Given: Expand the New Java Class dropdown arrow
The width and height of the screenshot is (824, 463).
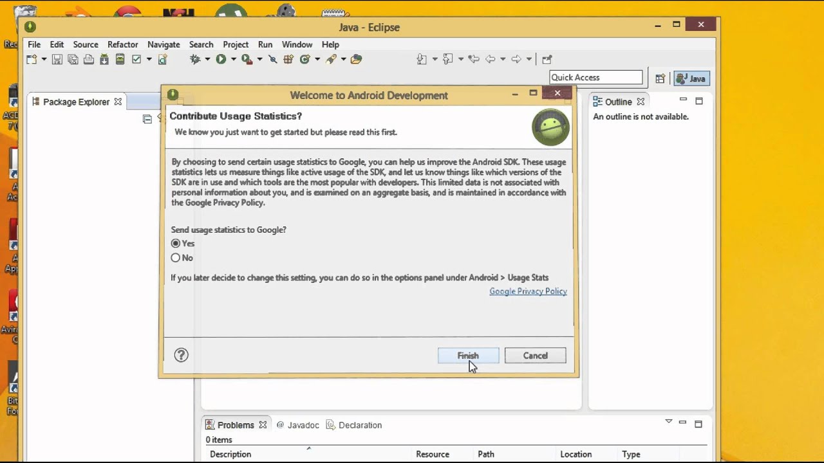Looking at the screenshot, I should point(317,59).
